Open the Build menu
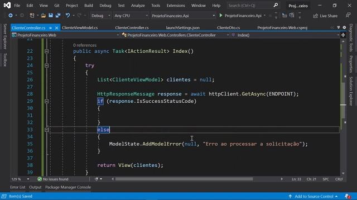The height and width of the screenshot is (200, 357). tap(89, 6)
